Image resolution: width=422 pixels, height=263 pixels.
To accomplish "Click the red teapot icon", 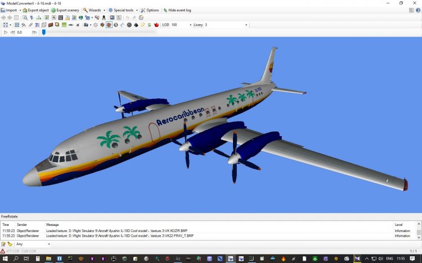I will tap(156, 25).
